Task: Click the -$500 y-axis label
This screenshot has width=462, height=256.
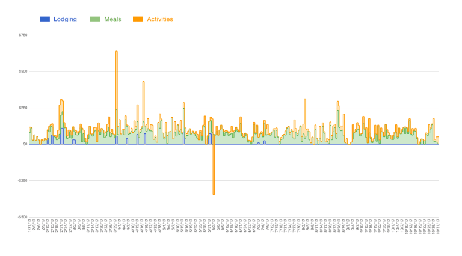Action: click(x=23, y=217)
